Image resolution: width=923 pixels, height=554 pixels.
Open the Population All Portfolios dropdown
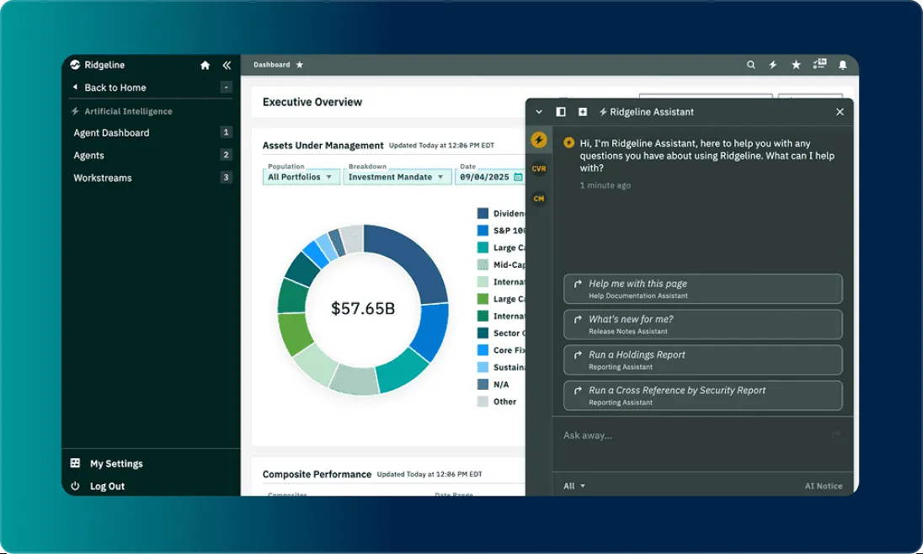tap(301, 177)
